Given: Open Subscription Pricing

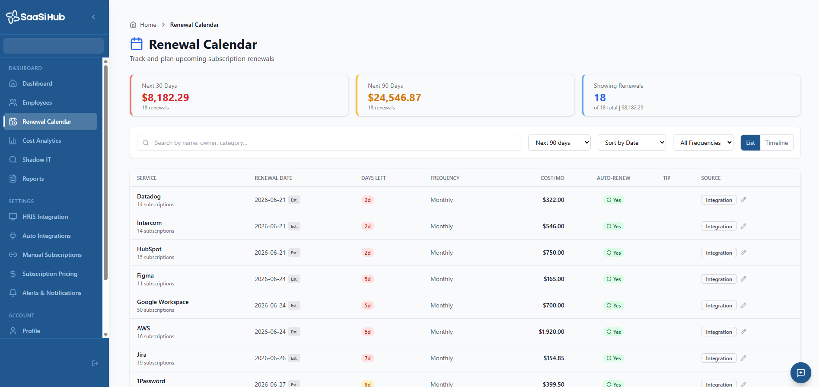Looking at the screenshot, I should [x=50, y=274].
